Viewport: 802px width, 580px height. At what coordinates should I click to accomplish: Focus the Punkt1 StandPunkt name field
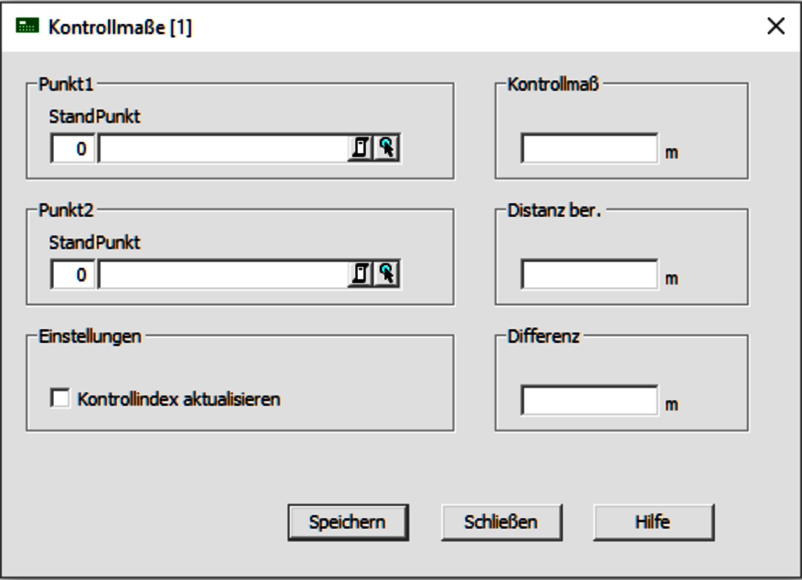(223, 149)
